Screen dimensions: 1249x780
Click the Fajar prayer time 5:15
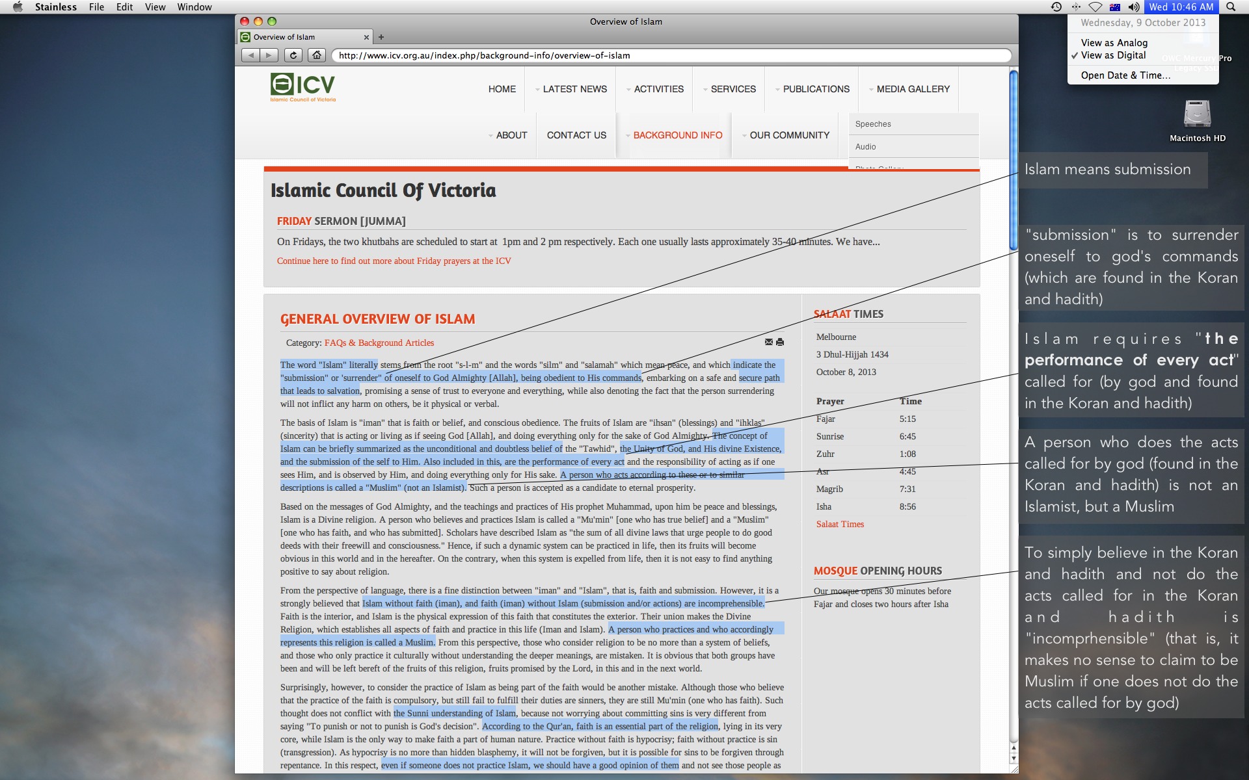tap(907, 419)
